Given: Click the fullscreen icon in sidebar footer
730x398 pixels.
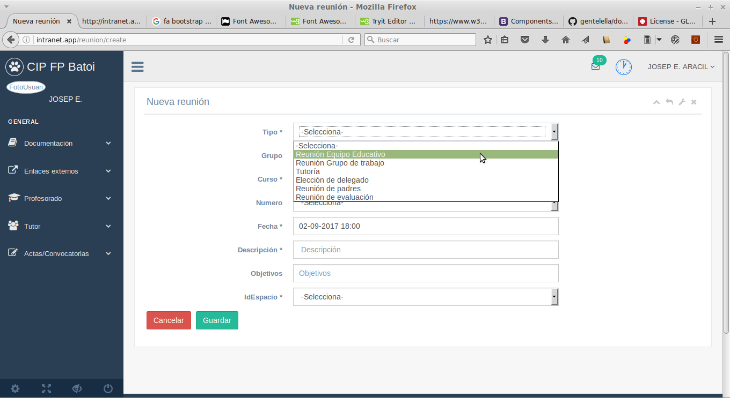Looking at the screenshot, I should tap(46, 389).
